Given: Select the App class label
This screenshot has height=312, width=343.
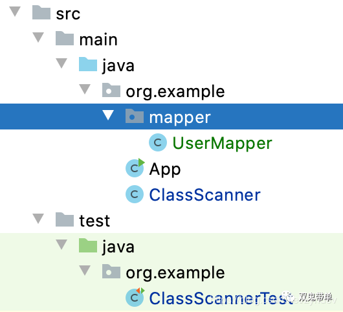Looking at the screenshot, I should coord(165,170).
